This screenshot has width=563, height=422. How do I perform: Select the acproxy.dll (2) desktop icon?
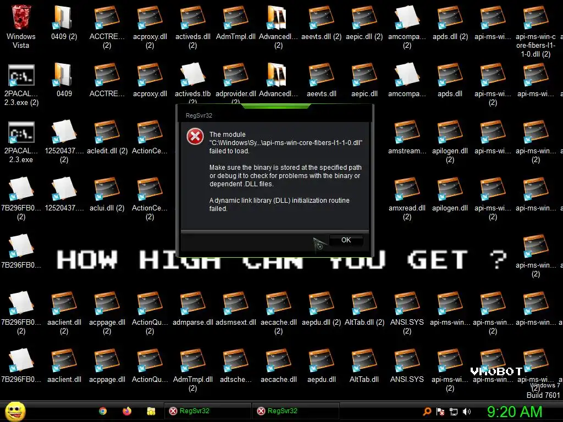(150, 27)
